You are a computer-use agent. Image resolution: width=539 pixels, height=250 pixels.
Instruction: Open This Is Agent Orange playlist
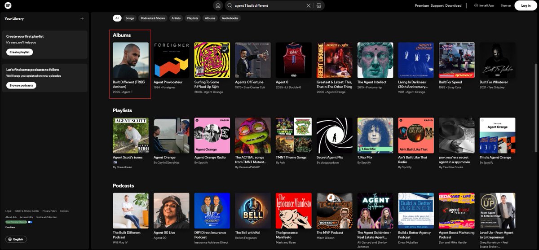coord(498,136)
